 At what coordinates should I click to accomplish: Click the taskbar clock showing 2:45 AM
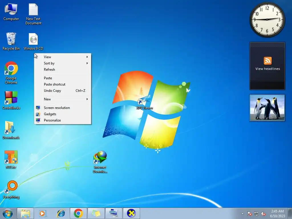point(277,214)
